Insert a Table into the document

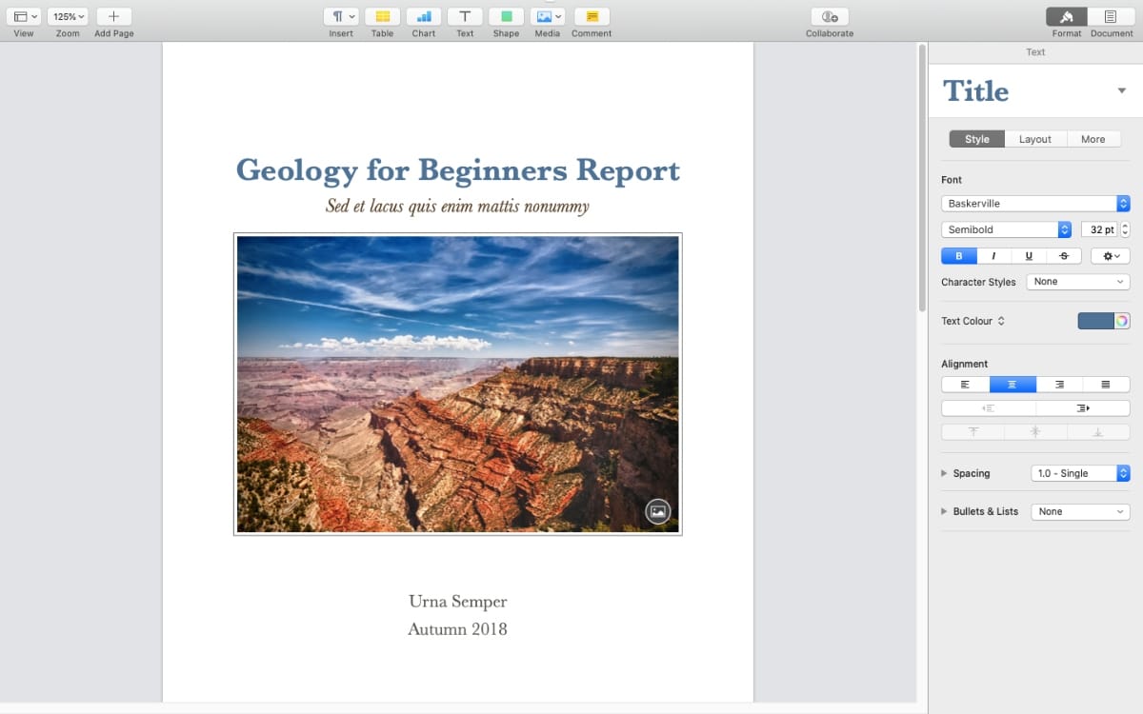point(382,16)
